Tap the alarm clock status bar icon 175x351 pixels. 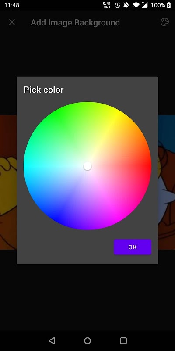coord(117,5)
